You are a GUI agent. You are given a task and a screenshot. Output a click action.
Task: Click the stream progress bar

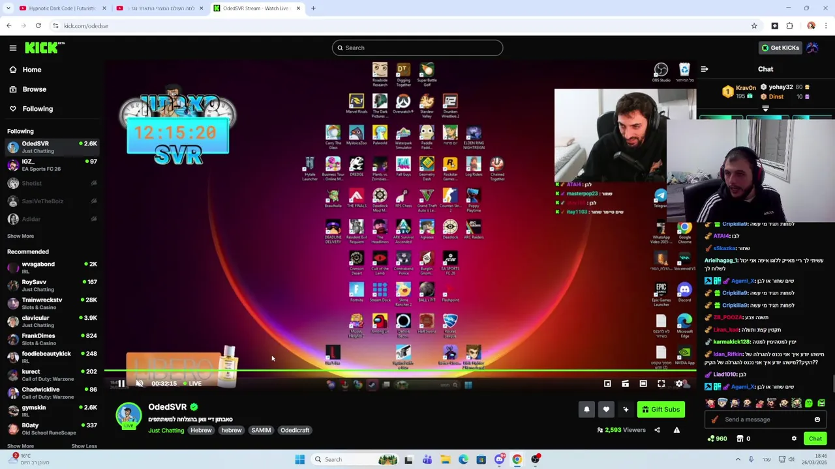click(x=400, y=371)
